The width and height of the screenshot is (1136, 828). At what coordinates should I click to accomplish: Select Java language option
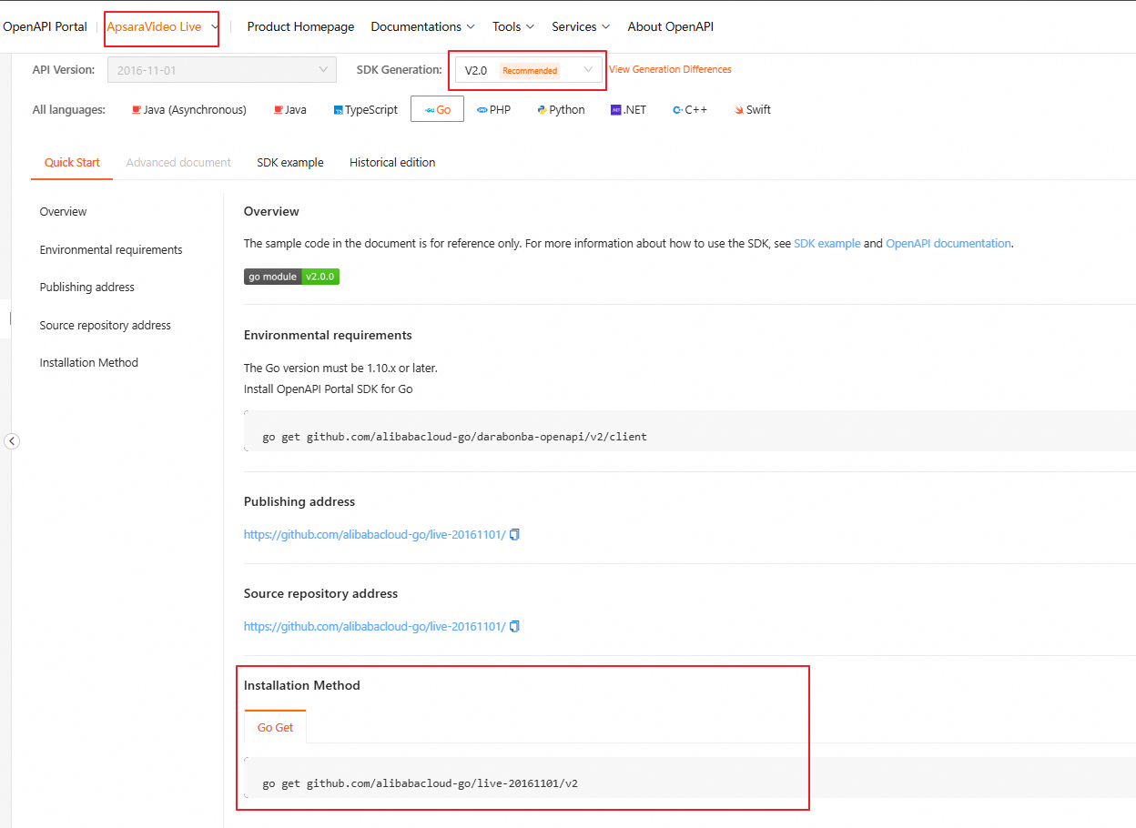click(x=290, y=109)
